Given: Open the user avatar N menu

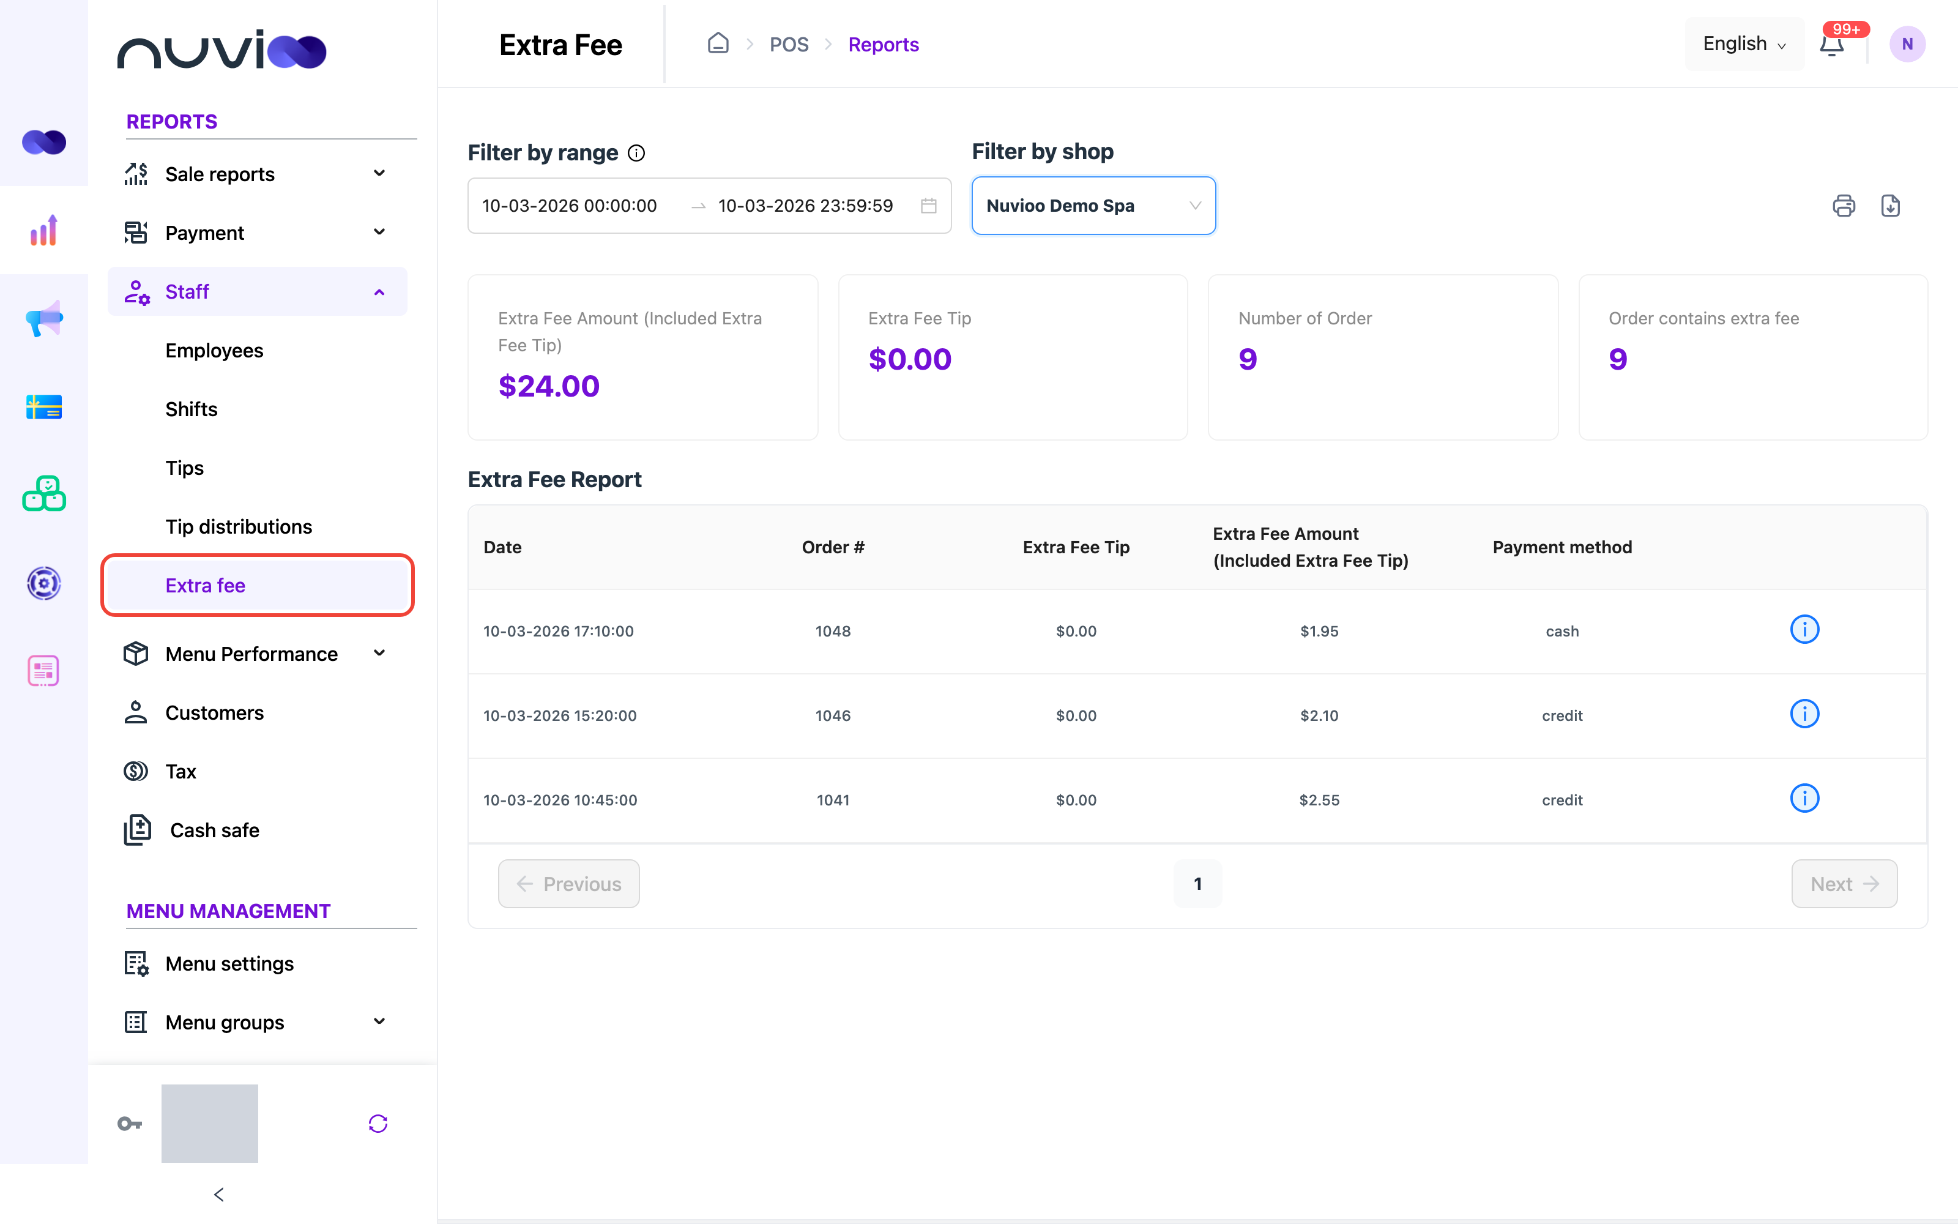Looking at the screenshot, I should click(1907, 43).
